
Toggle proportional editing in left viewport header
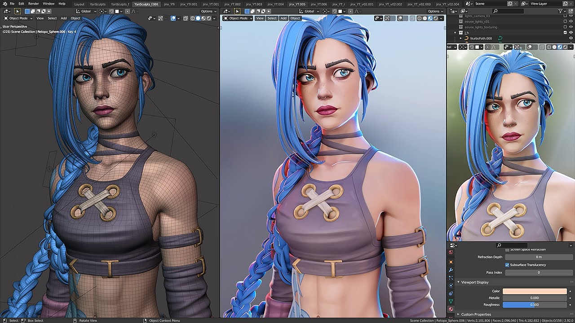127,11
